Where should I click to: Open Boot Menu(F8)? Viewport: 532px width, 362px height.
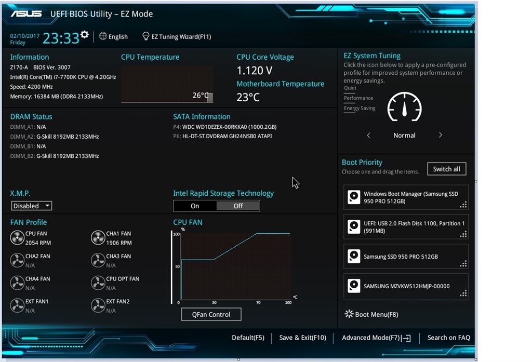377,315
